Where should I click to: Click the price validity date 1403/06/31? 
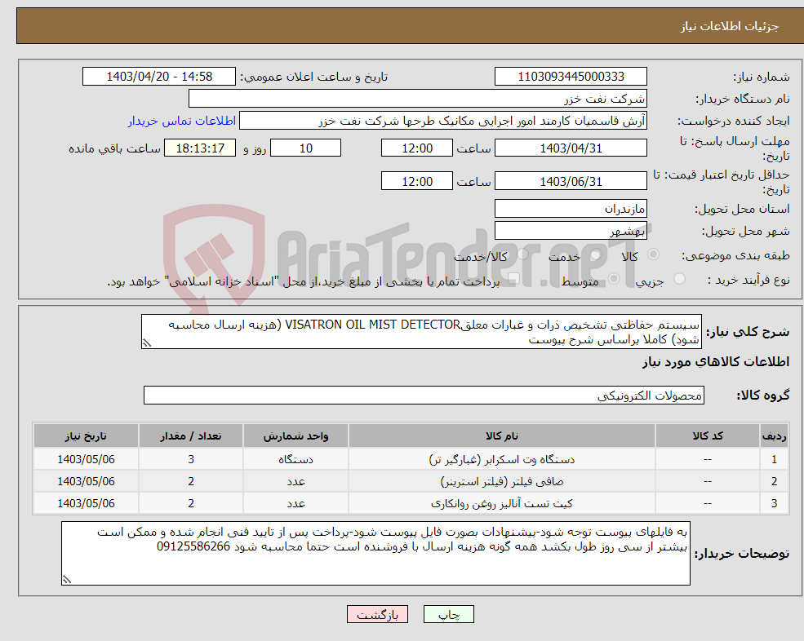tap(571, 181)
